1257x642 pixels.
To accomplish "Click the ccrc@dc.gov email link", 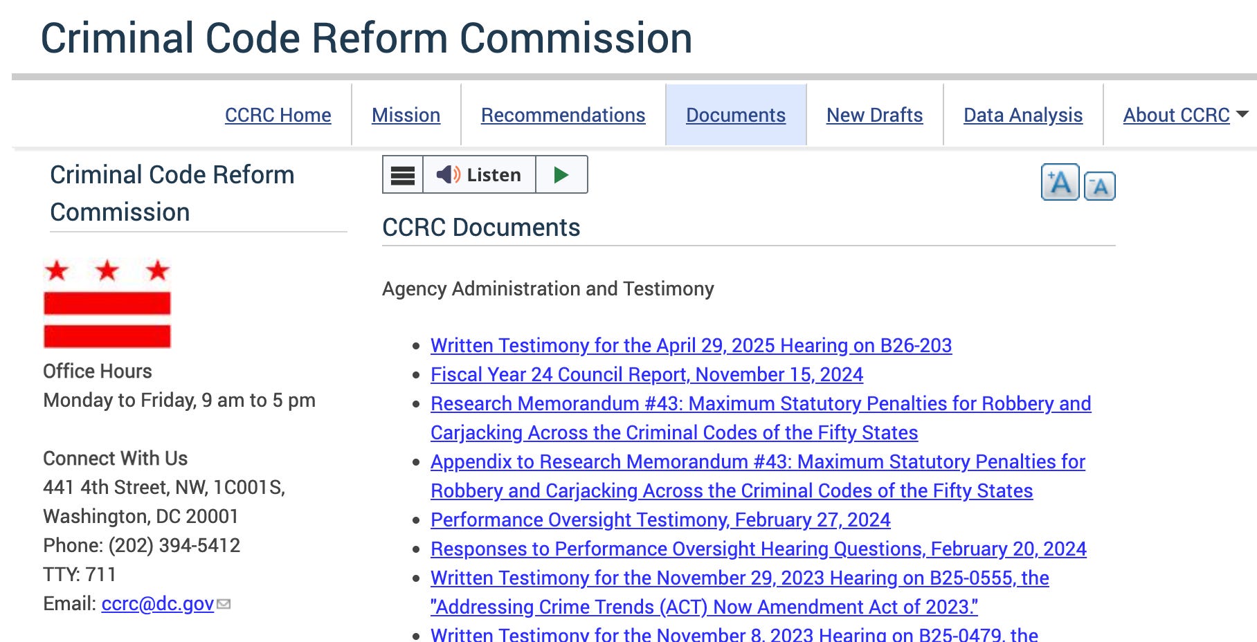I will (158, 604).
